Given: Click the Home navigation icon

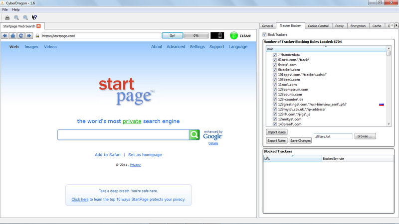Looking at the screenshot, I should point(13,36).
